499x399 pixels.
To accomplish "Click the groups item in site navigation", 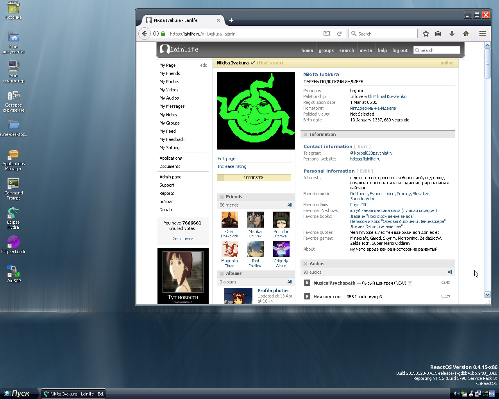I will coord(326,50).
